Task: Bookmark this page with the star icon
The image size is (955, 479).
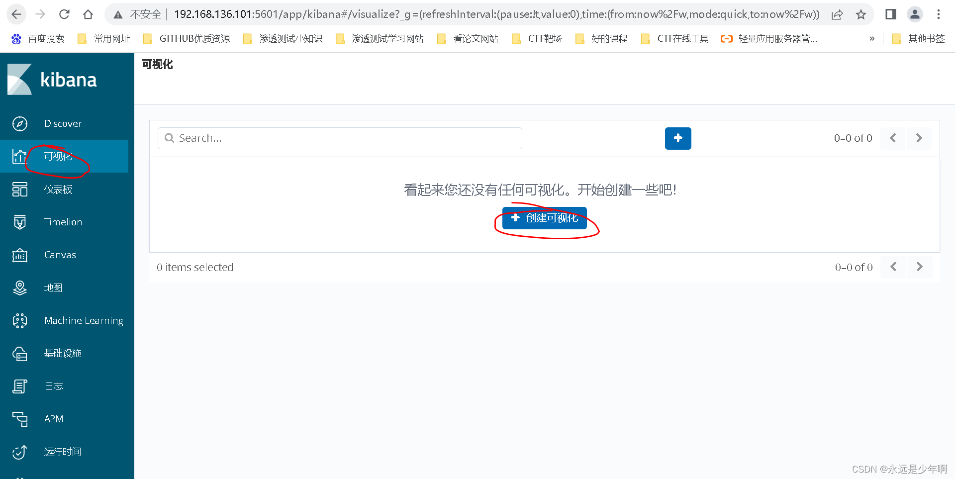Action: click(861, 14)
